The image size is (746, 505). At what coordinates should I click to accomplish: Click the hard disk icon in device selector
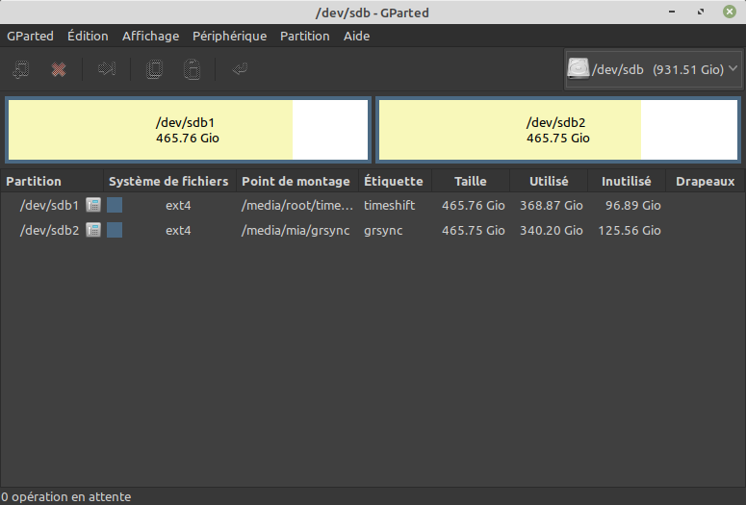(x=579, y=69)
